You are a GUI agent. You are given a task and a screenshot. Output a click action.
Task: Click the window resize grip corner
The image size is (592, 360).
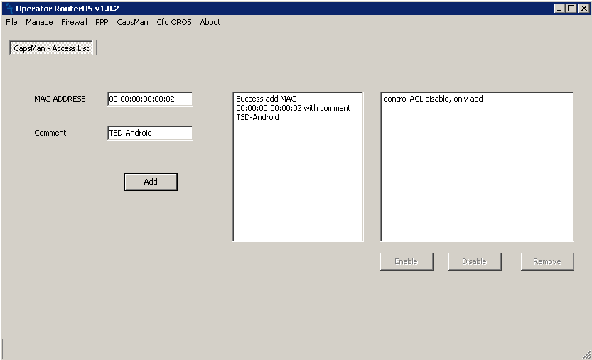586,354
